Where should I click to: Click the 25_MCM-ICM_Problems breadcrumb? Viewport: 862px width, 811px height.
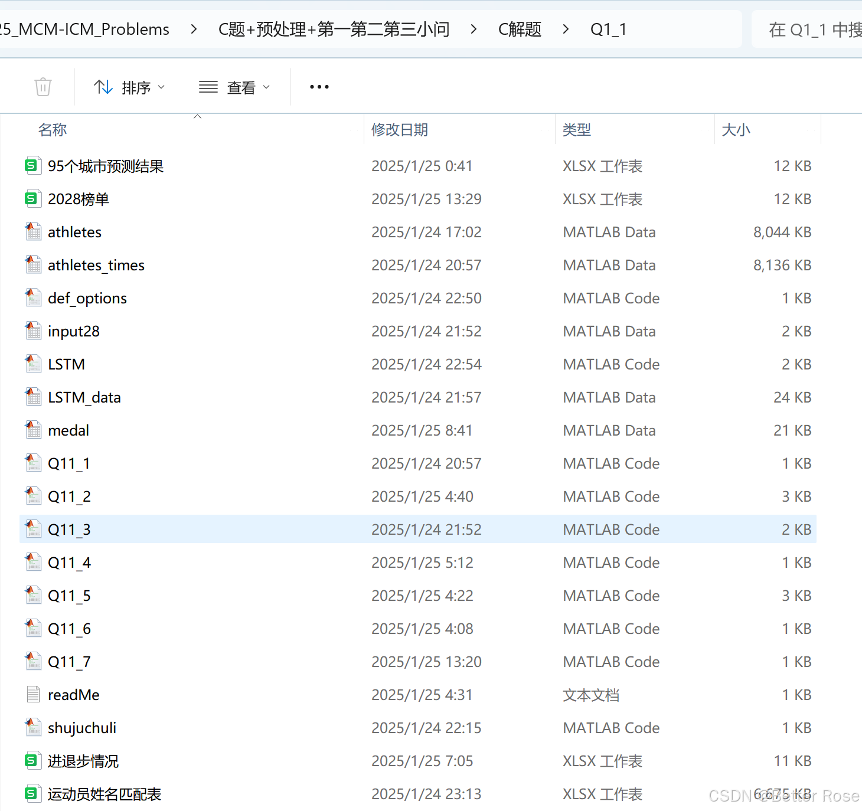84,29
